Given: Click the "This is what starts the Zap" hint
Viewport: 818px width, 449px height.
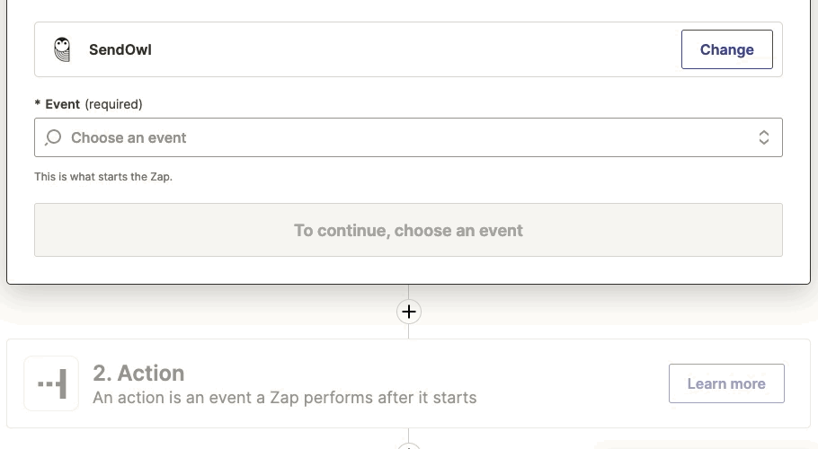Looking at the screenshot, I should coord(103,177).
